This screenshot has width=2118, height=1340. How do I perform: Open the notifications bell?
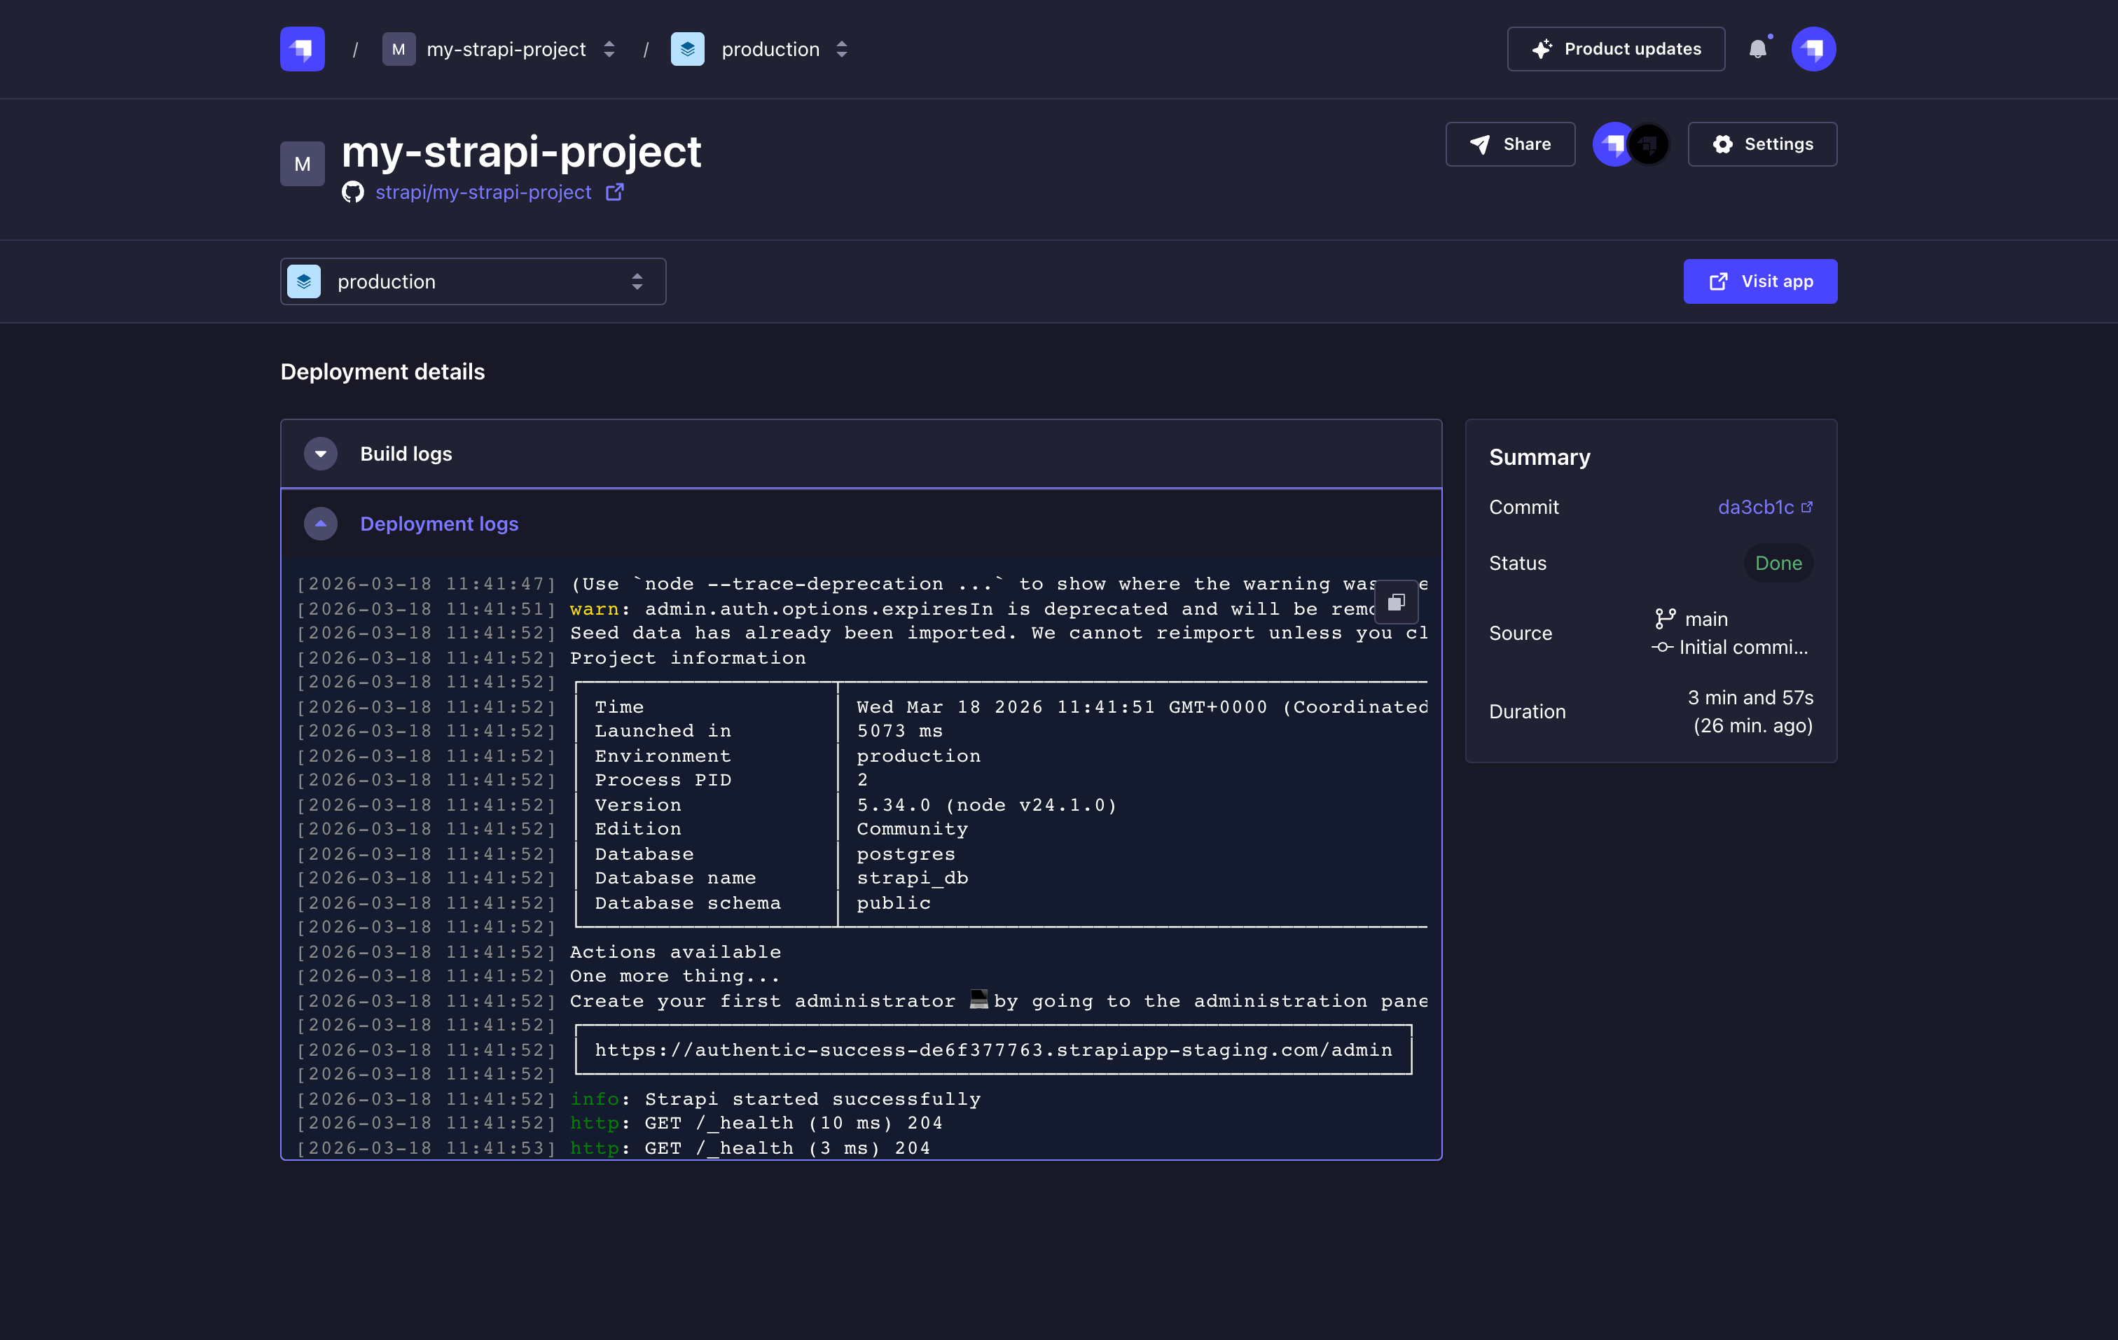1757,49
